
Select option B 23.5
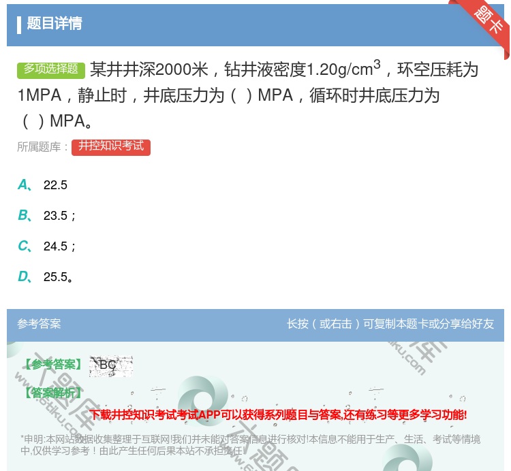tap(46, 216)
